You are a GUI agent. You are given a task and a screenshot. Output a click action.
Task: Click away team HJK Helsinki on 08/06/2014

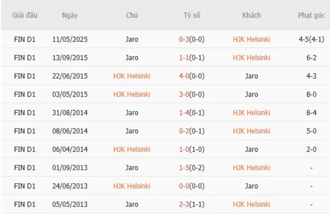[251, 131]
